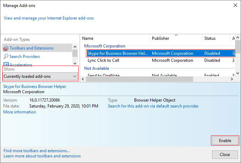Screen dimensions: 241x163
Task: Select Toolbars and Extensions gear icon
Action: (6, 48)
